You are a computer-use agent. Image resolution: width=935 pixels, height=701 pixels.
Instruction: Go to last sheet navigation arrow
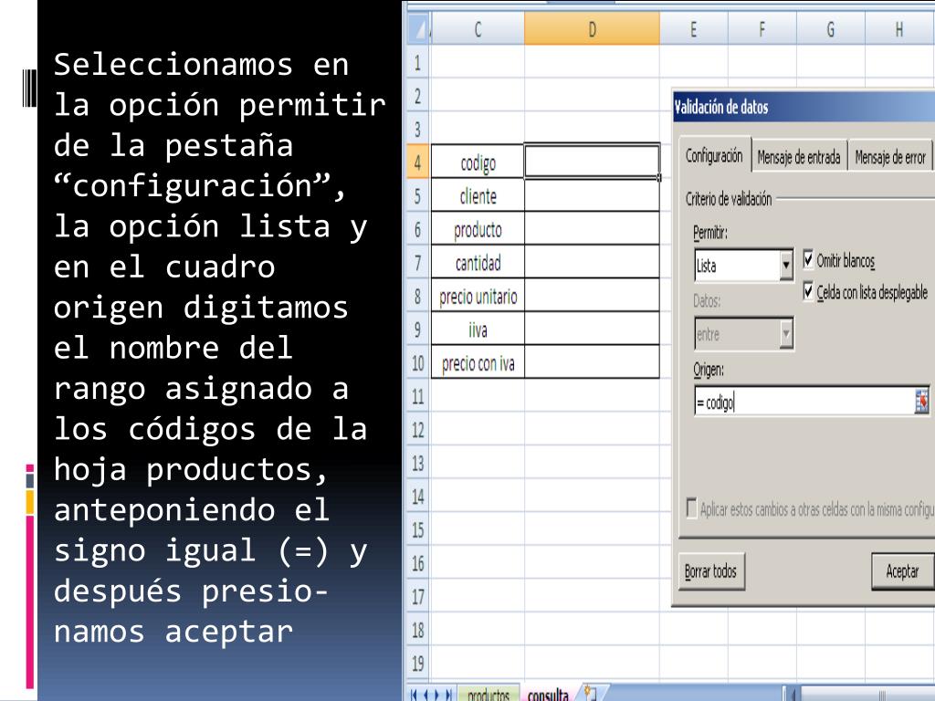448,695
